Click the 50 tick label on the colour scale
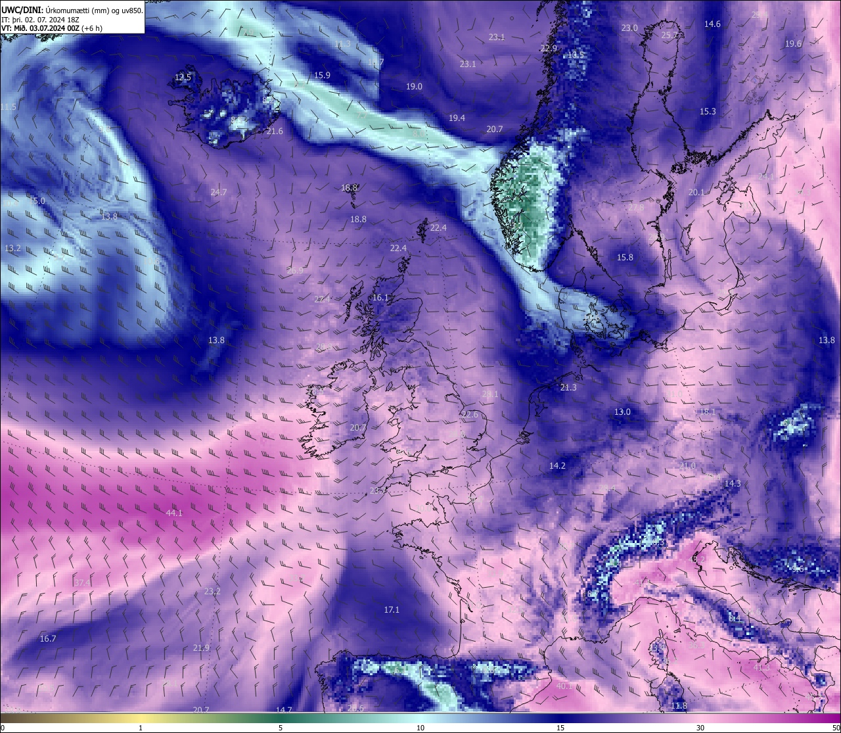The height and width of the screenshot is (733, 841). pyautogui.click(x=836, y=728)
